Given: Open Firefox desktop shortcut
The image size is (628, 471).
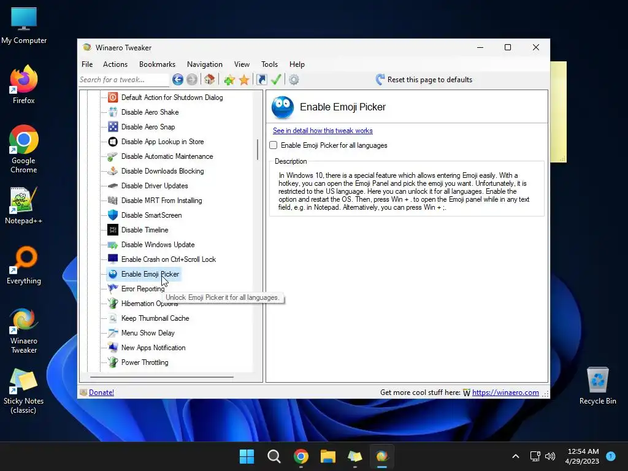Looking at the screenshot, I should point(24,84).
